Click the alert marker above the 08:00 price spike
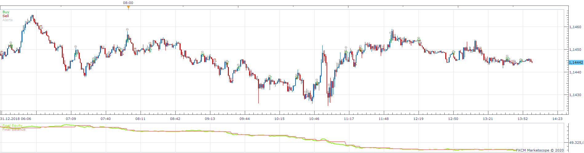Screen dimensions: 584x153 tap(127, 29)
